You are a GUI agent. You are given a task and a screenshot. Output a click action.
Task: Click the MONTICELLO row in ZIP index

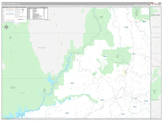pos(36,17)
